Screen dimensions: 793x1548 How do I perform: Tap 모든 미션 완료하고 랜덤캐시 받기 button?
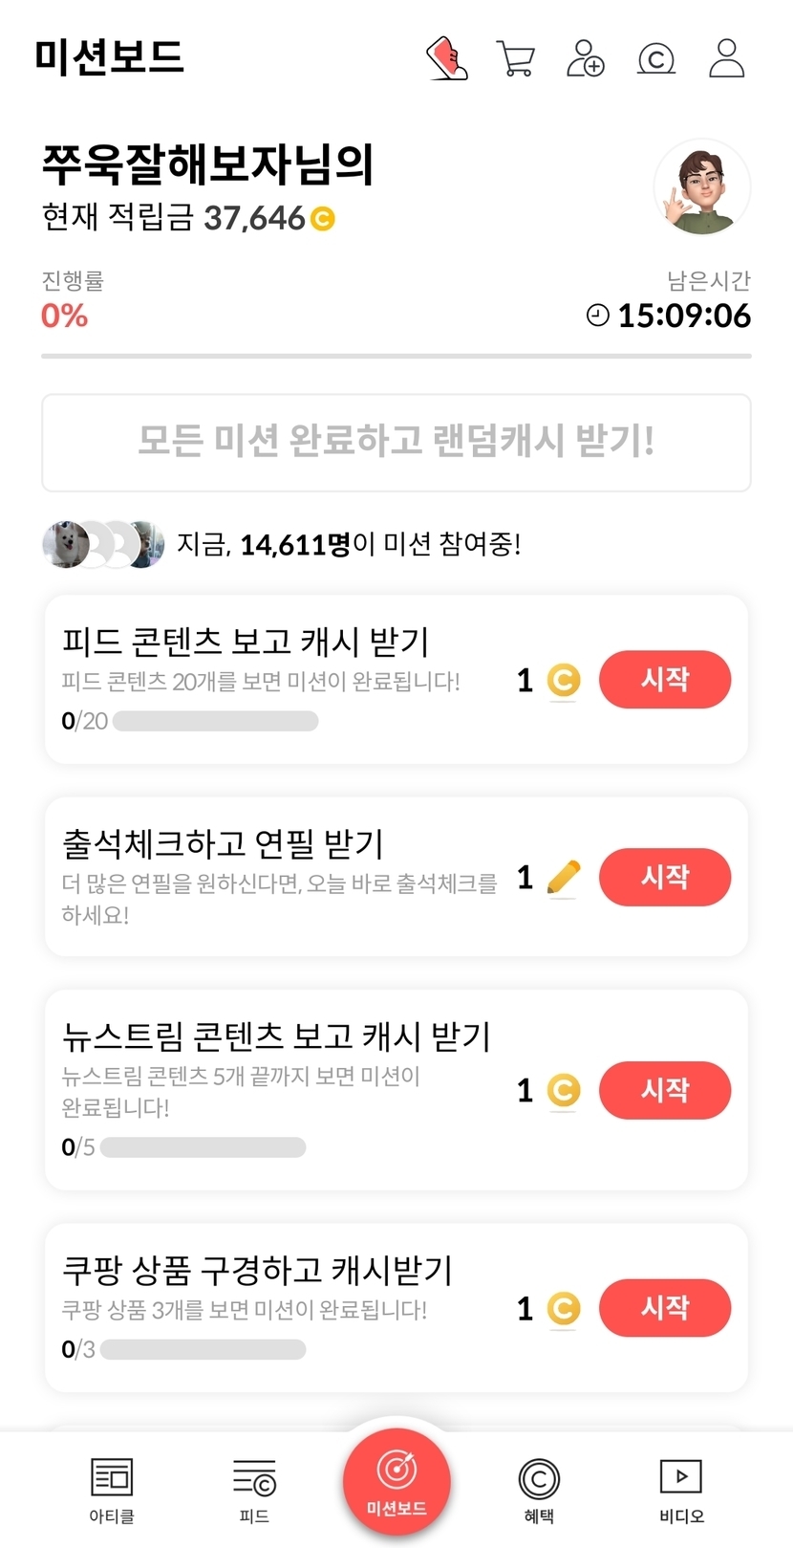pos(396,443)
